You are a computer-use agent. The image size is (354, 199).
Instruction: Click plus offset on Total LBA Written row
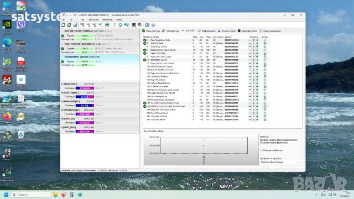tap(257, 116)
